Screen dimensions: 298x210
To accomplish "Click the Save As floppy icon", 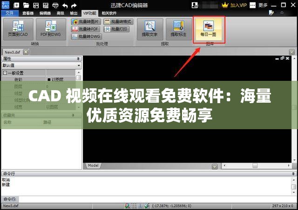I will click(x=46, y=5).
